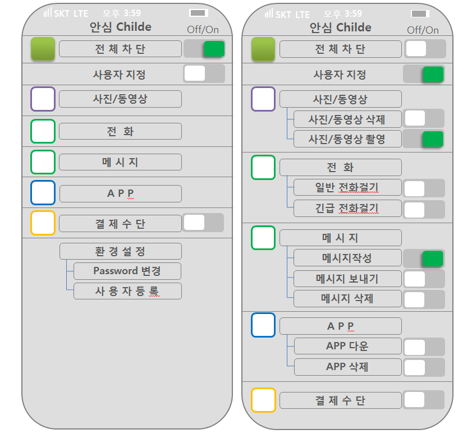Screen dimensions: 472x434
Task: Collapse 사진/동영상 group on right phone
Action: coord(340,99)
